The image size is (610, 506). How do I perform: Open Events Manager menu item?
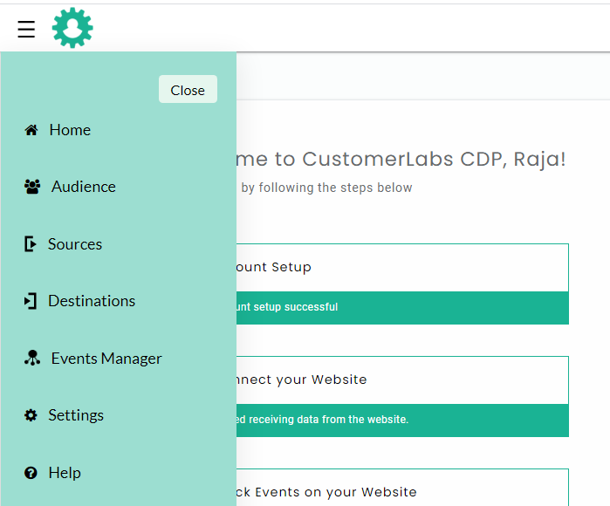click(x=106, y=359)
